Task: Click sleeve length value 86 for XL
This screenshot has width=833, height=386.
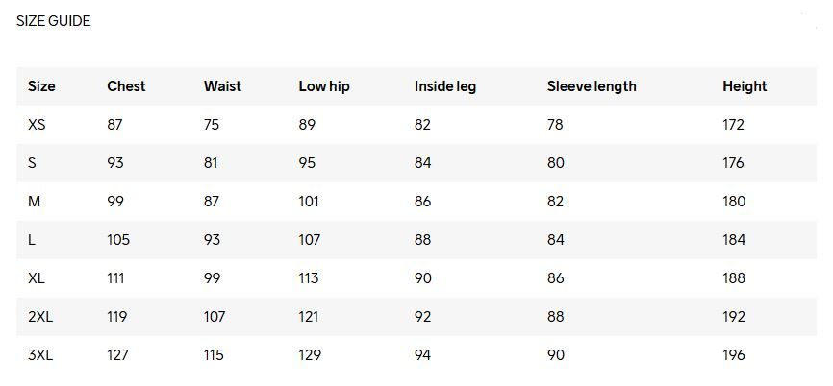Action: tap(555, 277)
